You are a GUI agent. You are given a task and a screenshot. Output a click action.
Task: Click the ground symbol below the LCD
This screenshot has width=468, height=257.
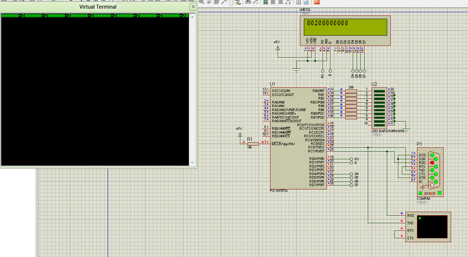pyautogui.click(x=297, y=70)
